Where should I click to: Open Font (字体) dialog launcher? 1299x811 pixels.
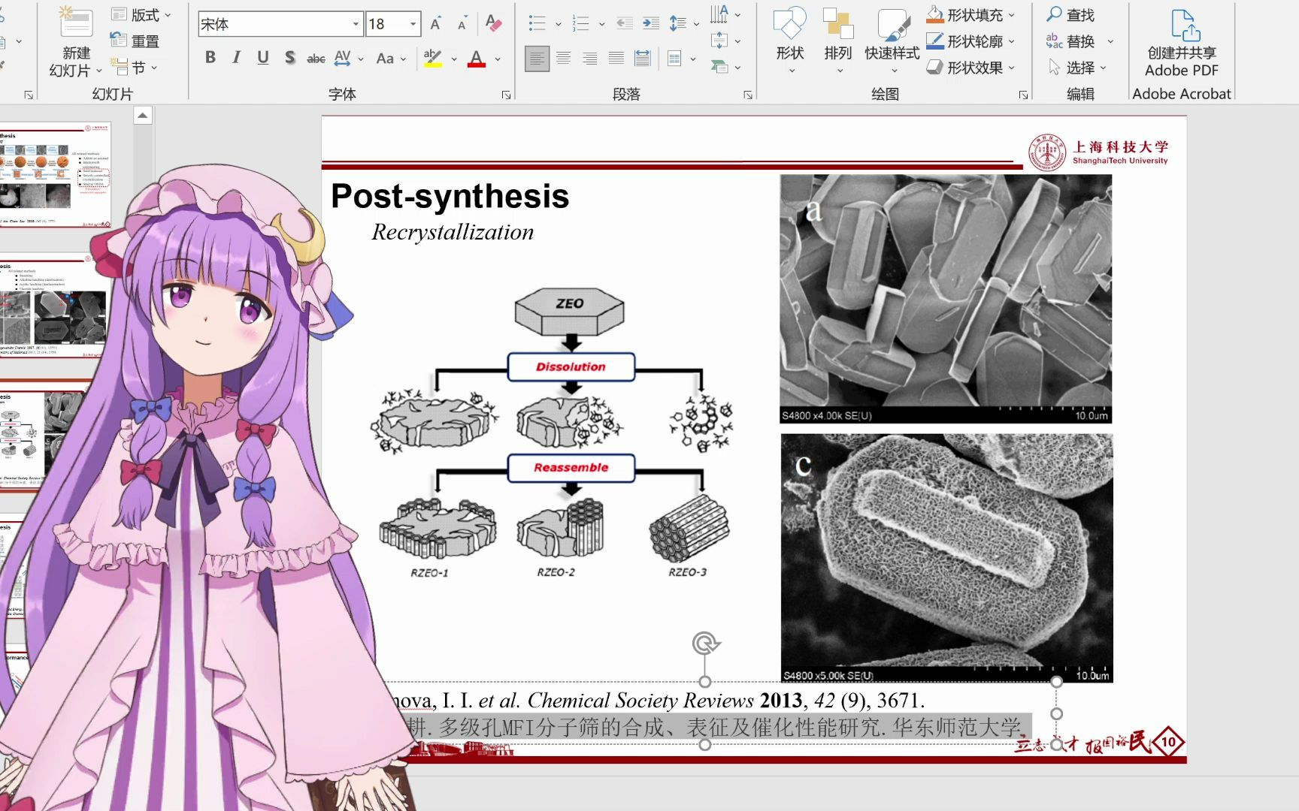[506, 95]
